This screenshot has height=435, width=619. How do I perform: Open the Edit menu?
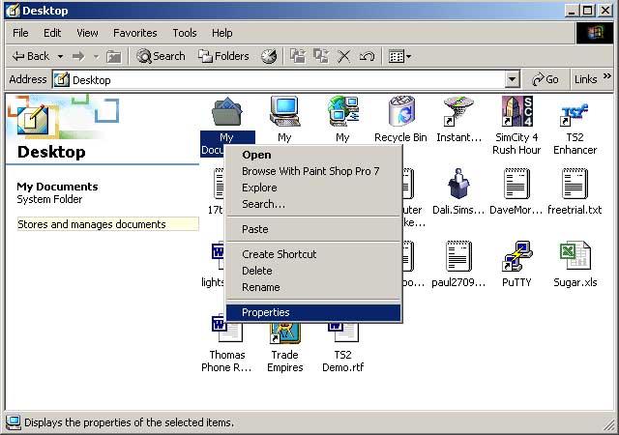52,33
